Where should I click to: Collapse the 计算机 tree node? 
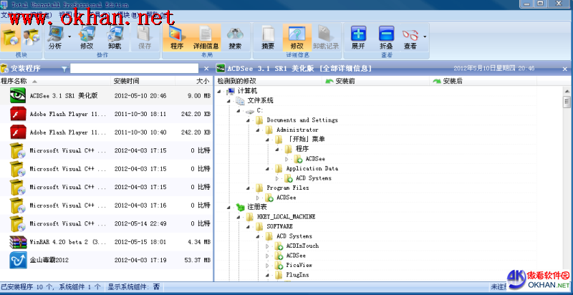click(x=219, y=91)
